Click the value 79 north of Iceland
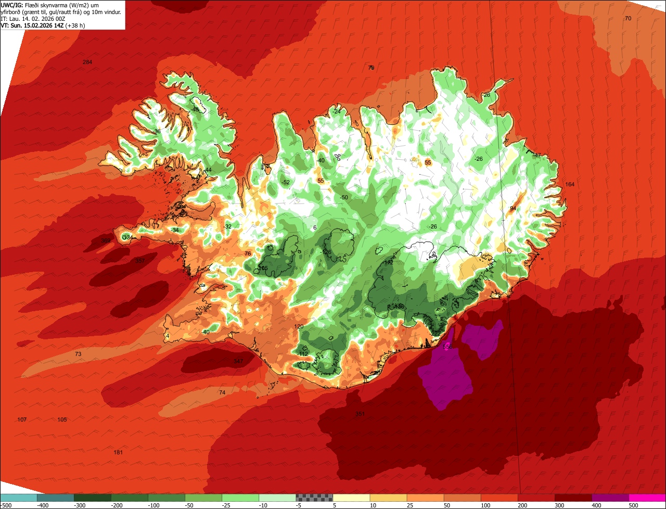 [x=371, y=68]
